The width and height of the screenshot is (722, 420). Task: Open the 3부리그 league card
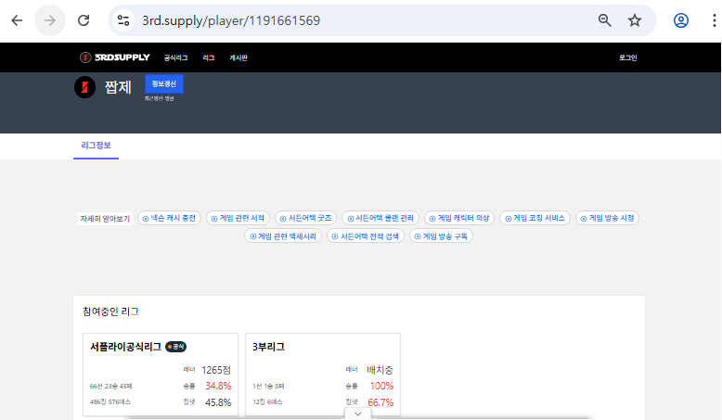(x=323, y=375)
